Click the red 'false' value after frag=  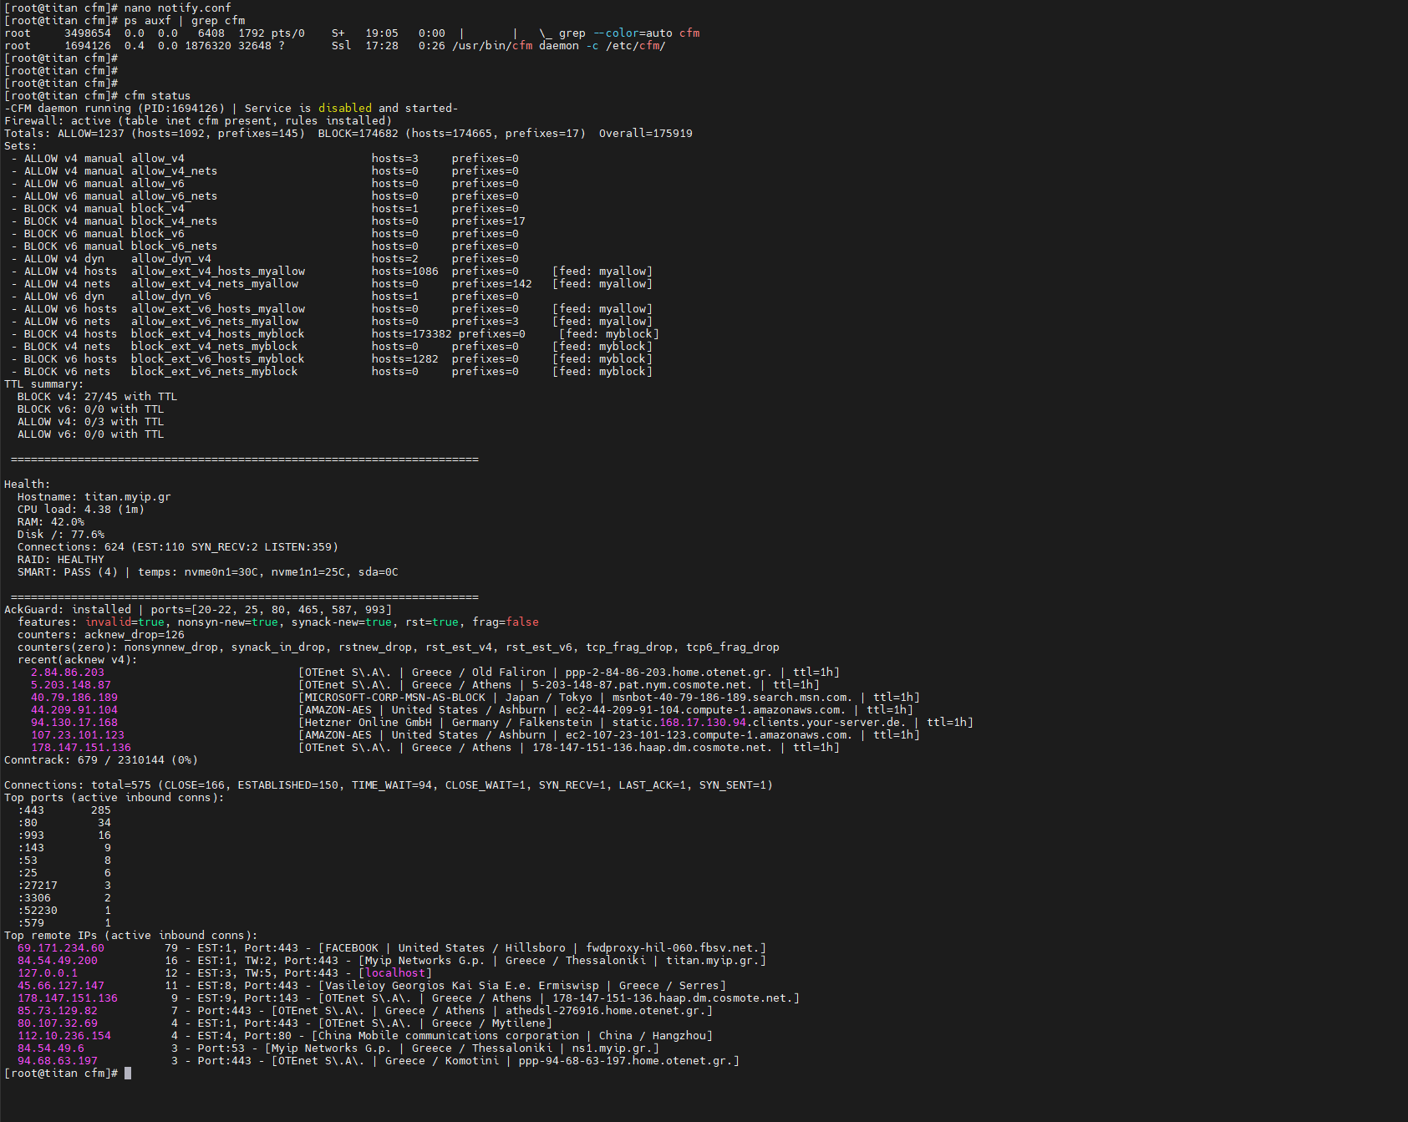[521, 622]
